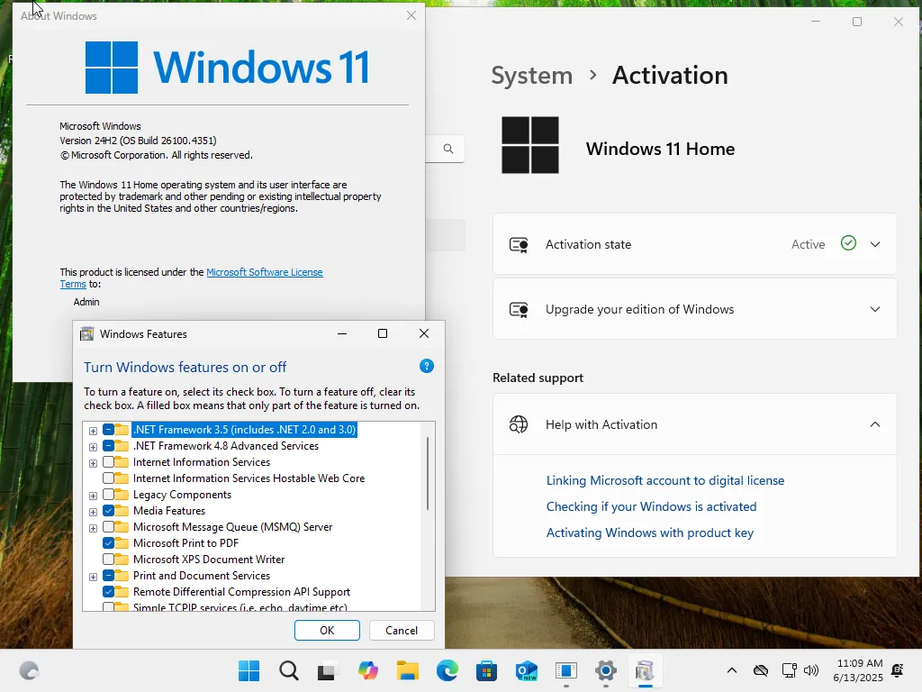Open the OneDrive tray icon

[761, 670]
